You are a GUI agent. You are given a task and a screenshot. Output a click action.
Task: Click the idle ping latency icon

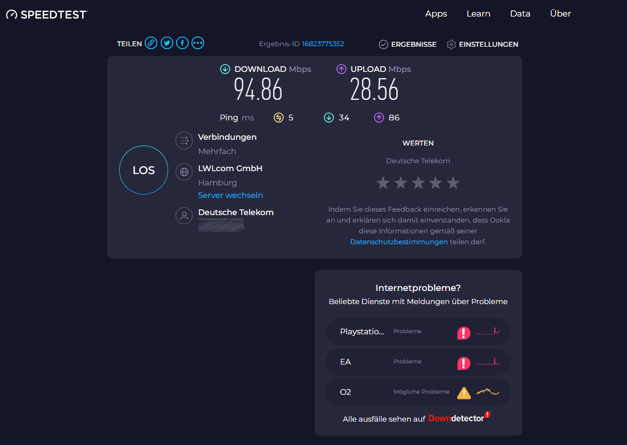279,118
